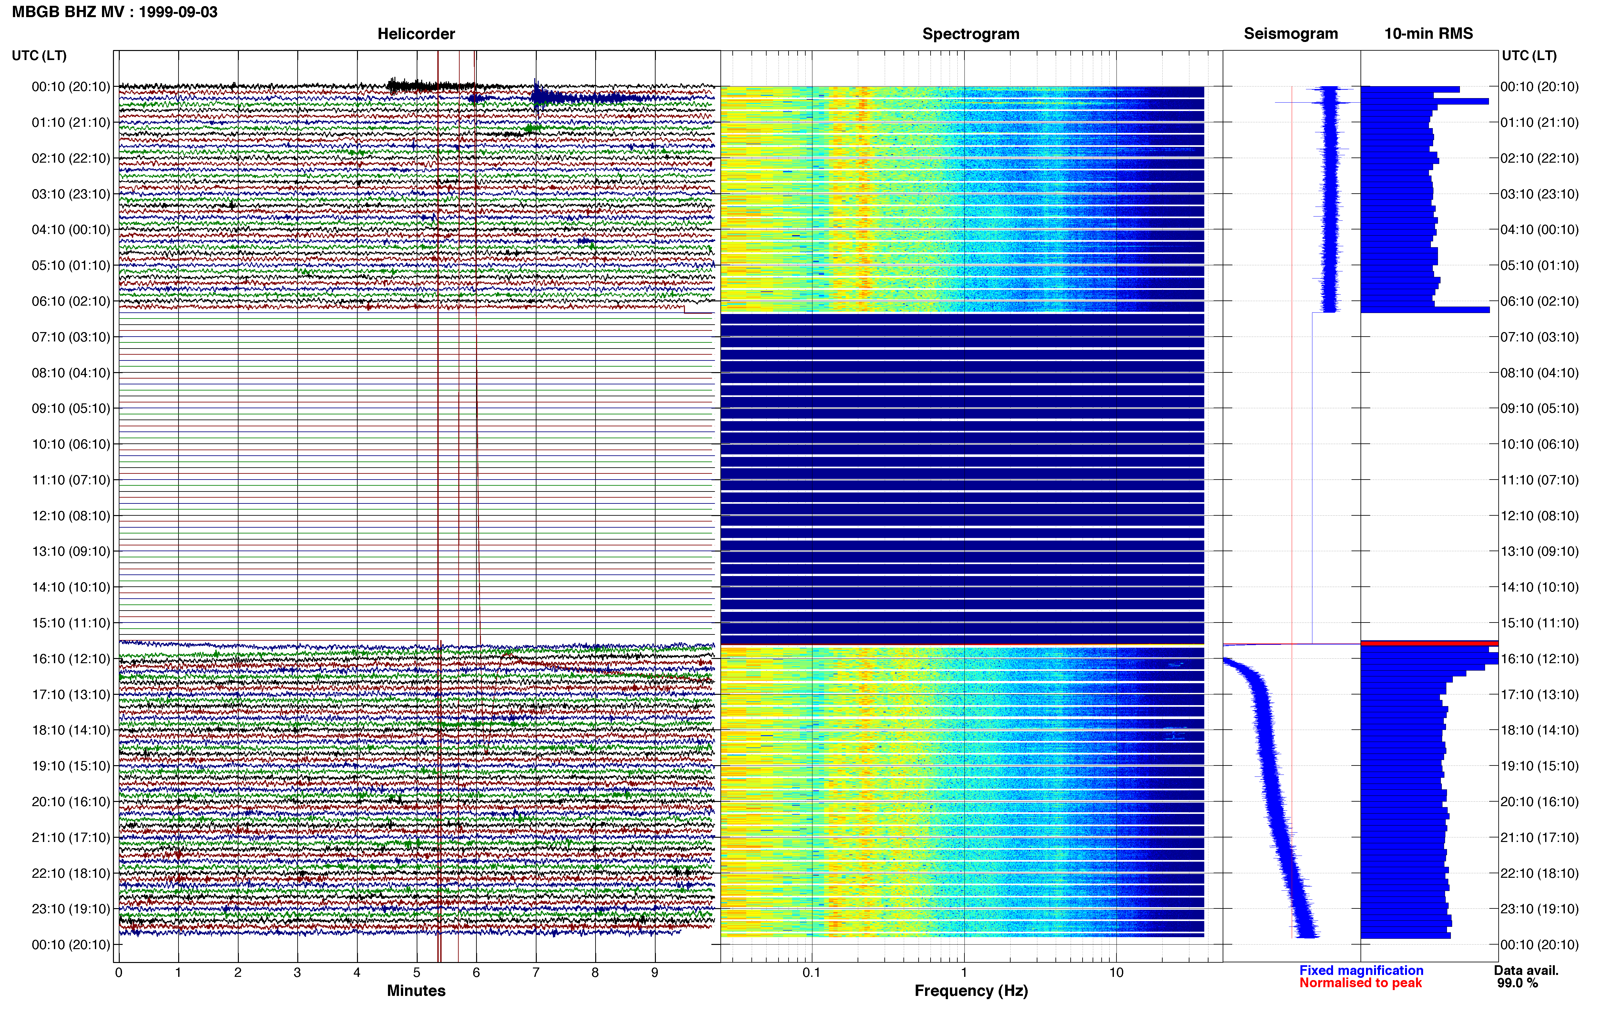Click the right '06:10 (02:10)' time label

[1540, 301]
